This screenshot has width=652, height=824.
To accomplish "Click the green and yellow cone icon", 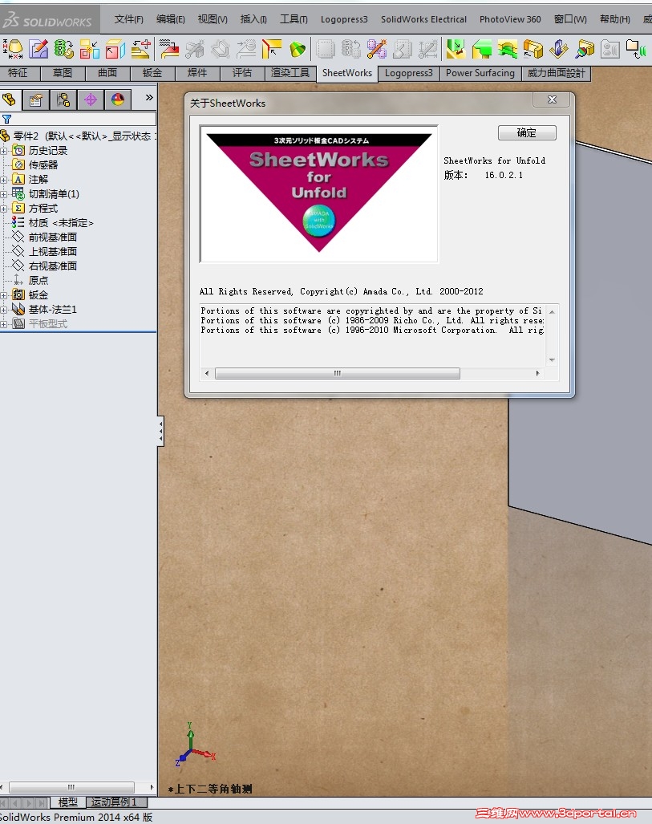I will pos(298,50).
